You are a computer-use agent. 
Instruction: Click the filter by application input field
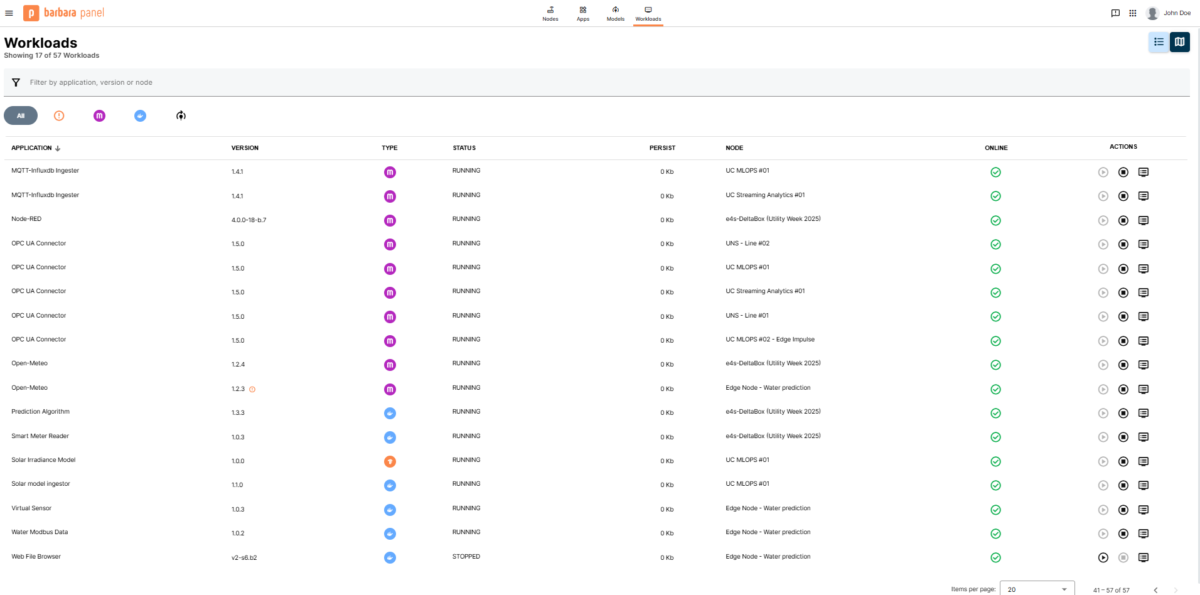[x=314, y=82]
